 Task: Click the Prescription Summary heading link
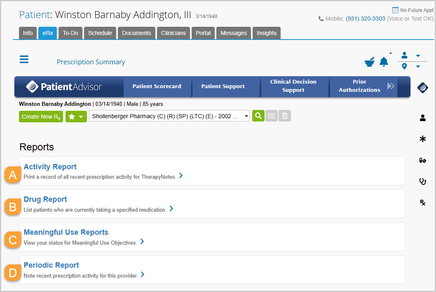tap(91, 62)
